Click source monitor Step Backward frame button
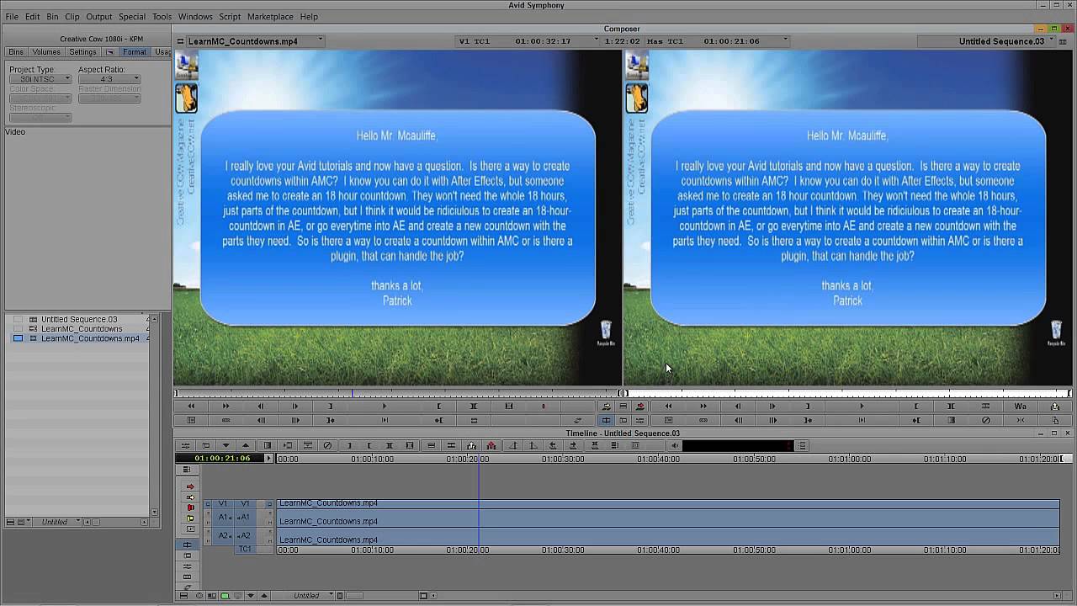 260,407
